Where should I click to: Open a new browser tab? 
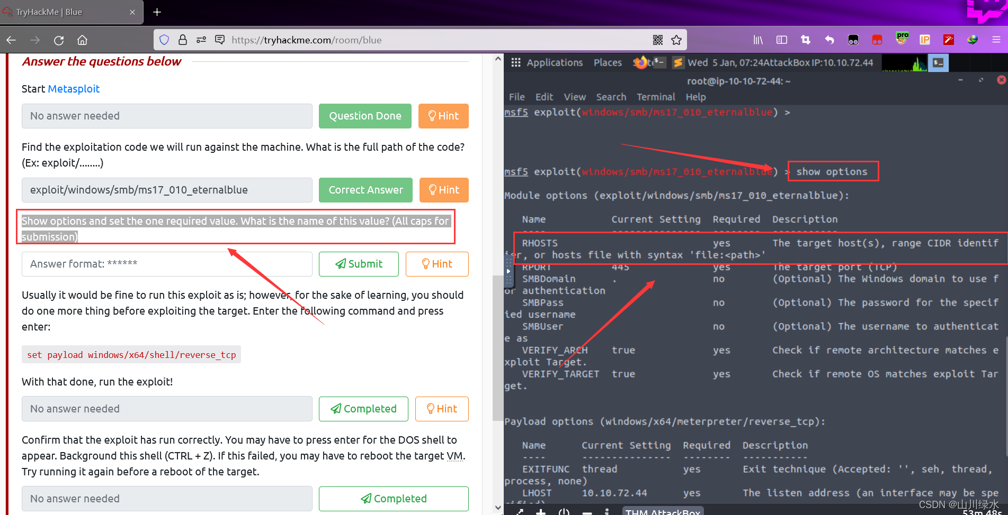(157, 12)
